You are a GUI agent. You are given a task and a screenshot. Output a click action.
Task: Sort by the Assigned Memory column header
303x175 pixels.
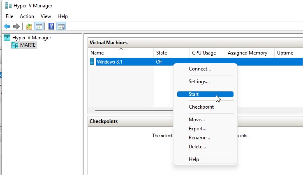coord(250,53)
